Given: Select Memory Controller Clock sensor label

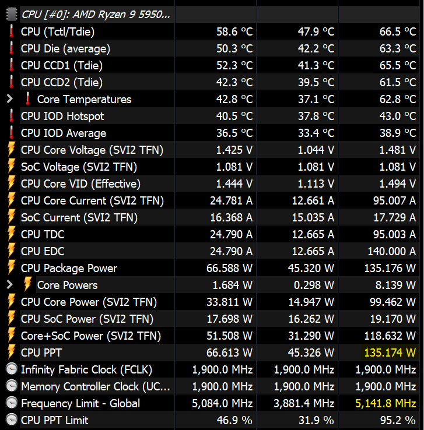Looking at the screenshot, I should tap(96, 386).
